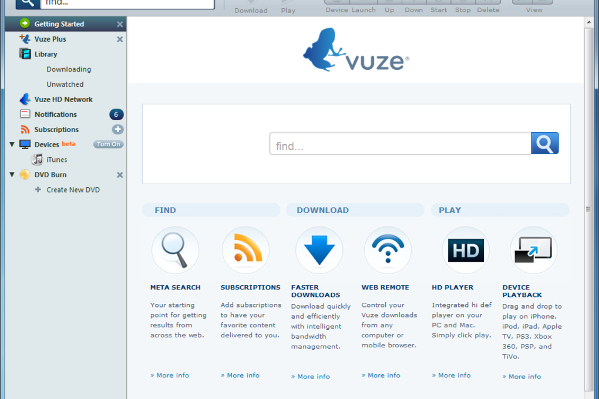Image resolution: width=599 pixels, height=399 pixels.
Task: Click the PLAY section heading
Action: point(450,210)
